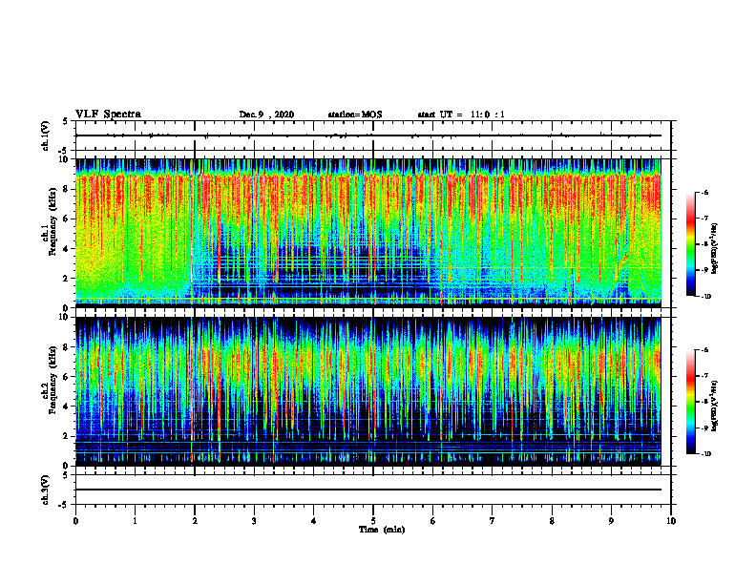Click time axis tick label "9"
This screenshot has width=756, height=584.
[x=611, y=521]
